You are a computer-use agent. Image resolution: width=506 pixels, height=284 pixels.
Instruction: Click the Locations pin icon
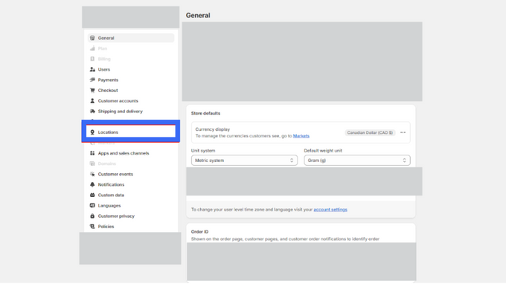click(92, 132)
